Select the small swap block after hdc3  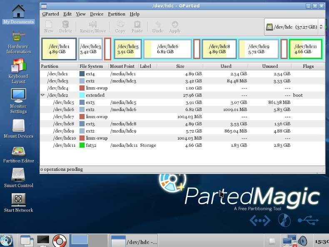[x=107, y=49]
